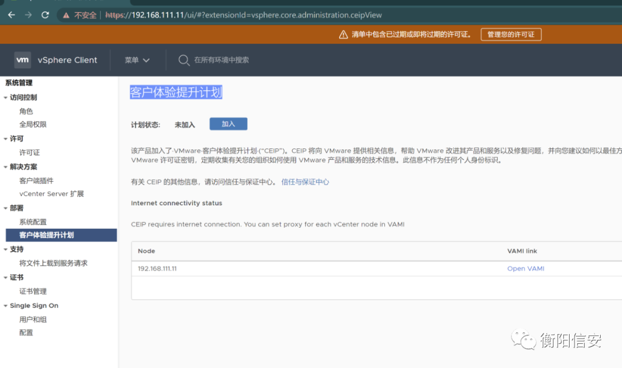The width and height of the screenshot is (622, 368).
Task: Select vCenter Server 扩展 in sidebar
Action: 52,194
